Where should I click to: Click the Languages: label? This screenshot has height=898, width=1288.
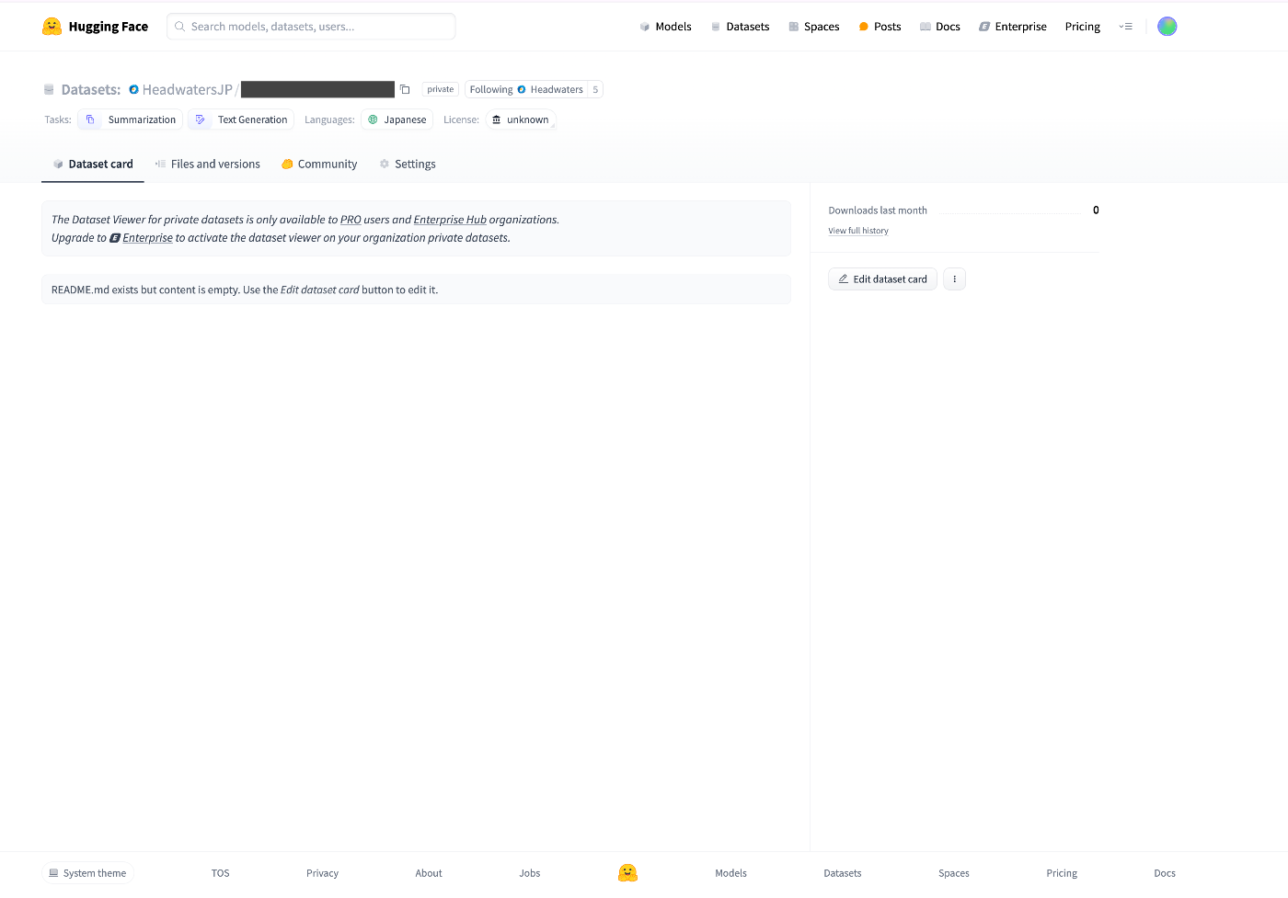[329, 119]
